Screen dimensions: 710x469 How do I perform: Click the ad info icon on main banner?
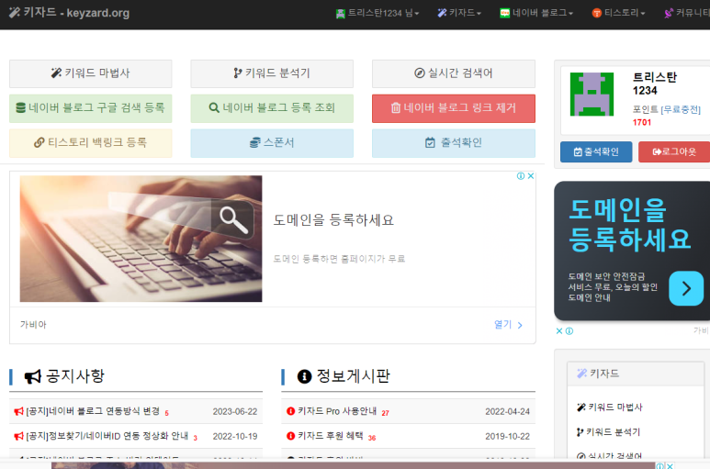click(521, 176)
